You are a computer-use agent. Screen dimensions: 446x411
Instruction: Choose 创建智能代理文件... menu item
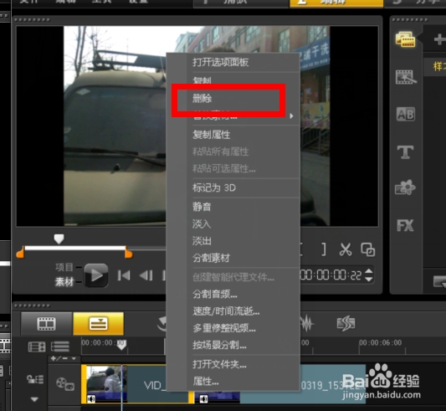[233, 277]
